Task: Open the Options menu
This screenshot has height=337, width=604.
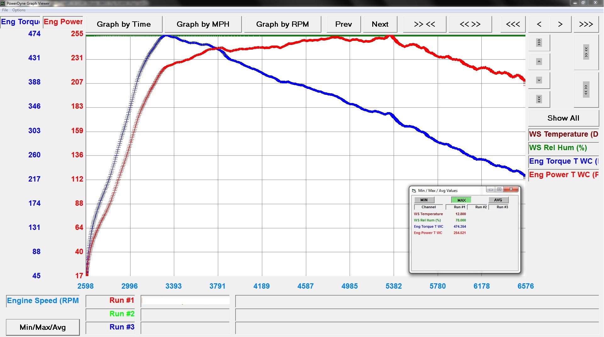Action: tap(19, 10)
